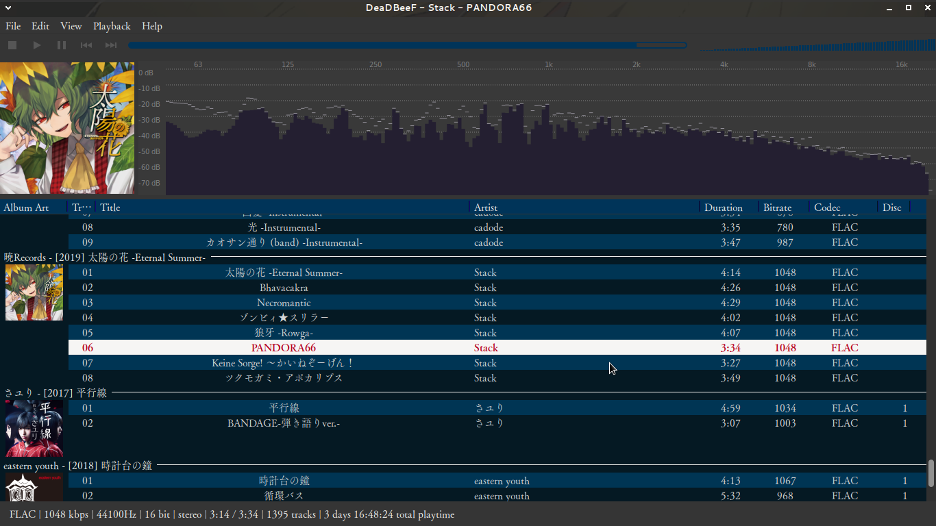The image size is (936, 526).
Task: Skip to the next track
Action: [x=110, y=45]
